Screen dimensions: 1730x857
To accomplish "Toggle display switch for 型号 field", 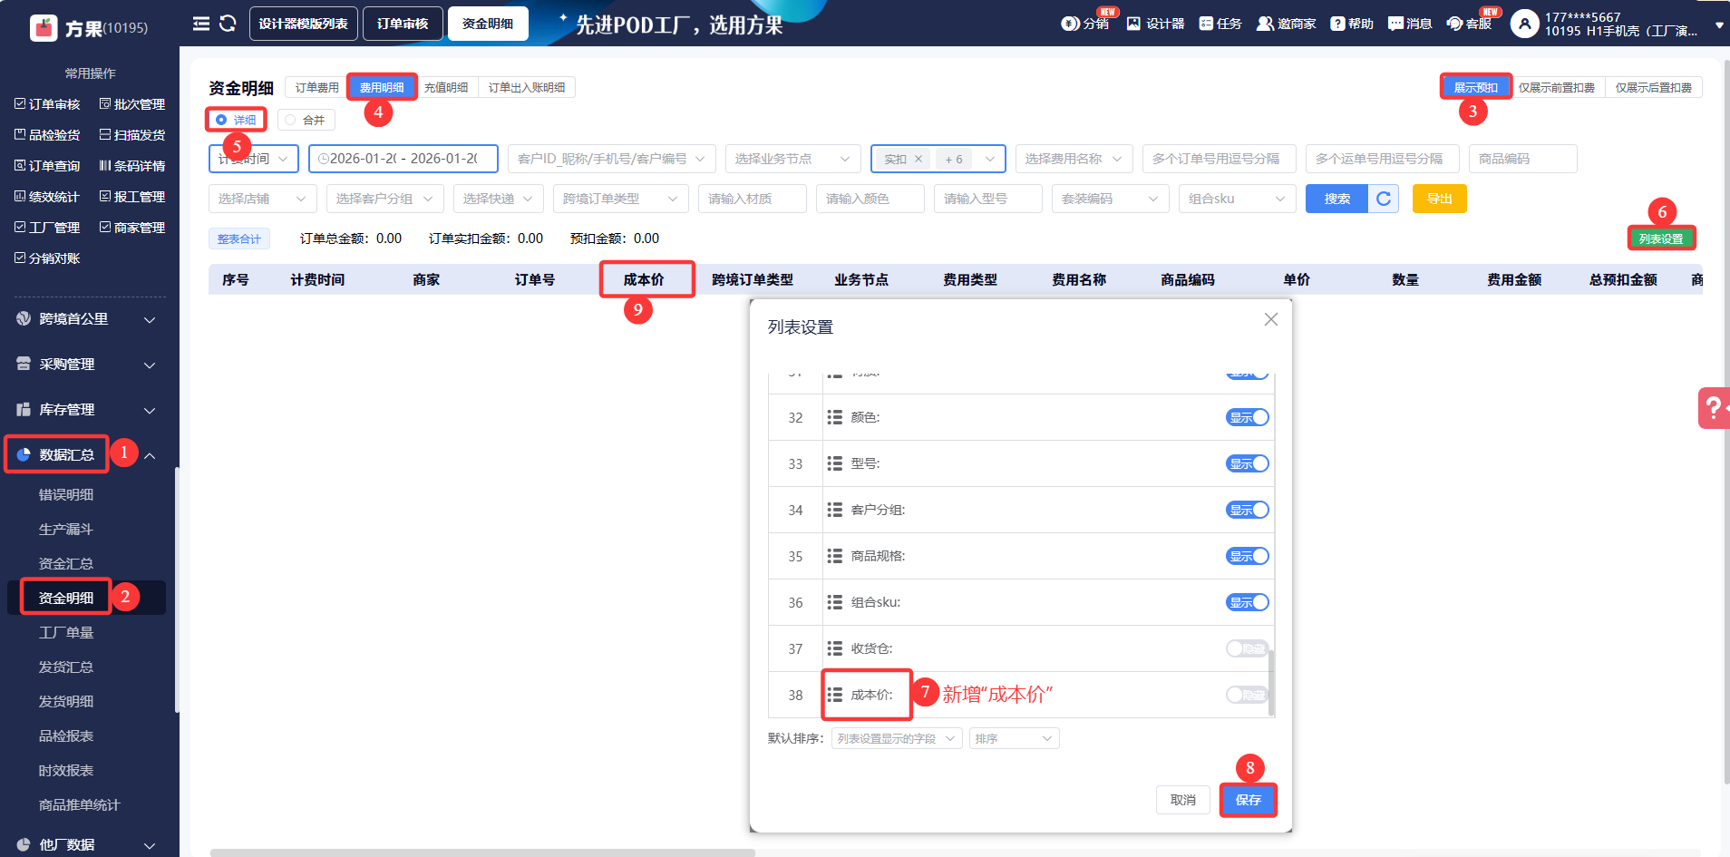I will [1248, 463].
